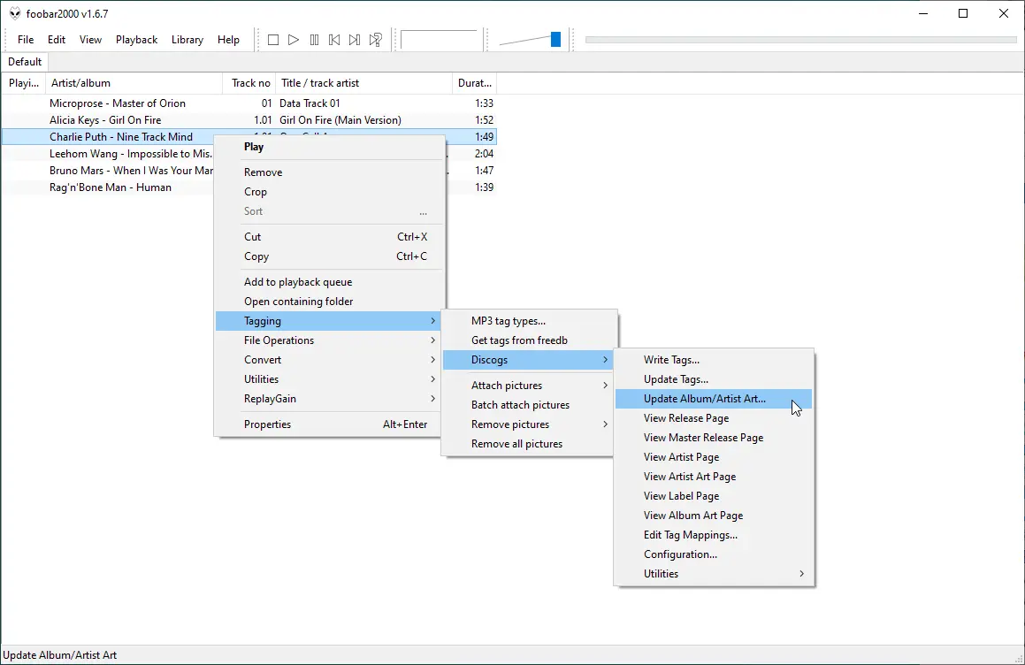This screenshot has height=665, width=1025.
Task: Click the playback seek bar
Action: click(x=800, y=40)
